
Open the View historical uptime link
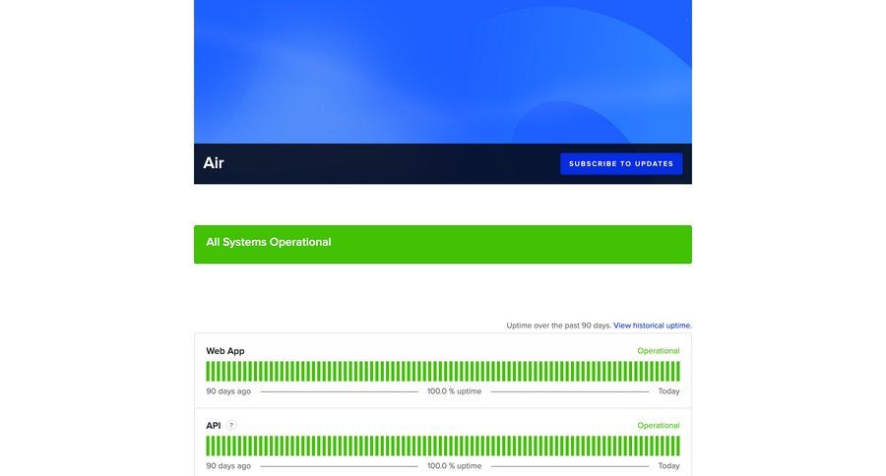pyautogui.click(x=653, y=326)
